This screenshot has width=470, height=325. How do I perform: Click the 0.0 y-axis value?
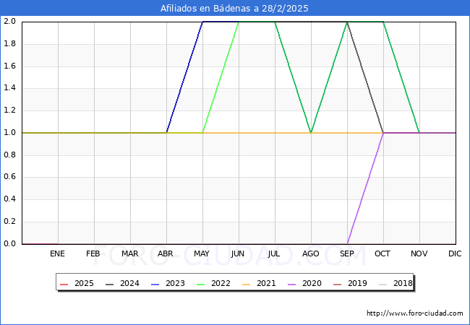click(x=9, y=243)
